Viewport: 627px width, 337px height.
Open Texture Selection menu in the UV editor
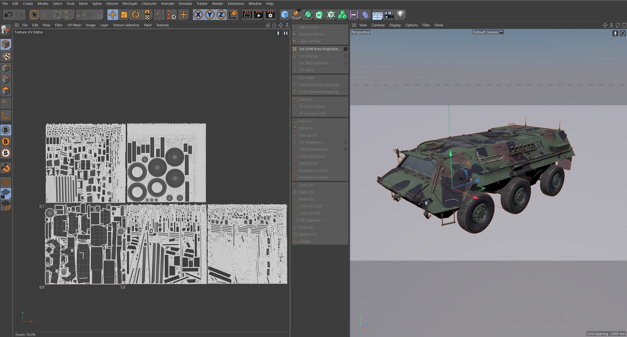tap(126, 25)
